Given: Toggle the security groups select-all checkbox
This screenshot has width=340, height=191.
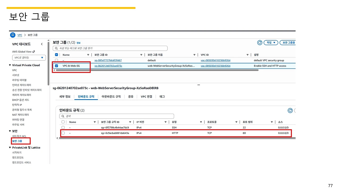Looking at the screenshot, I should (x=56, y=55).
